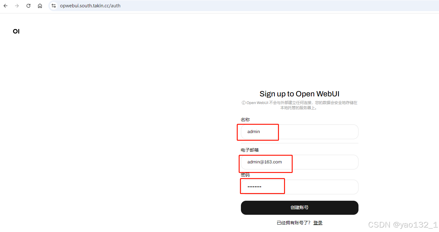The image size is (439, 232).
Task: Click the address bar URL opwebui.south.takin.cc/auth
Action: click(90, 6)
